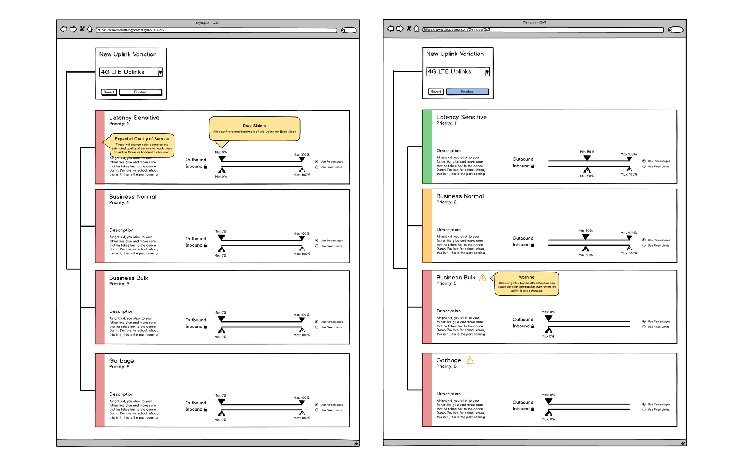This screenshot has width=745, height=468.
Task: Click back arrow in left browser window
Action: (64, 29)
